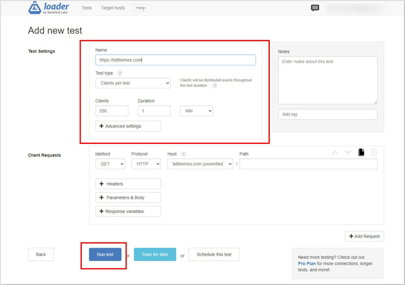This screenshot has height=285, width=405.
Task: Focus the Duration number field
Action: tap(154, 111)
